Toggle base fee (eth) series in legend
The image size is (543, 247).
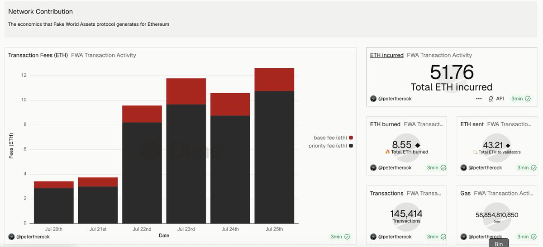pyautogui.click(x=333, y=138)
